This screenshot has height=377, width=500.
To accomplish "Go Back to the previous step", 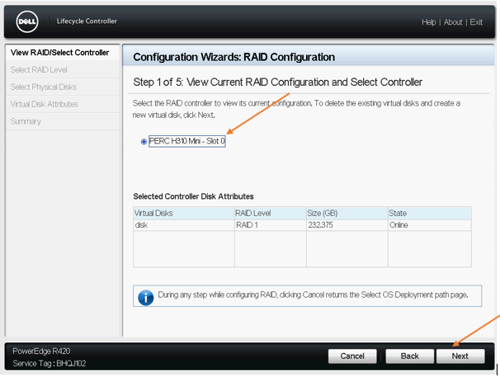I will (410, 356).
